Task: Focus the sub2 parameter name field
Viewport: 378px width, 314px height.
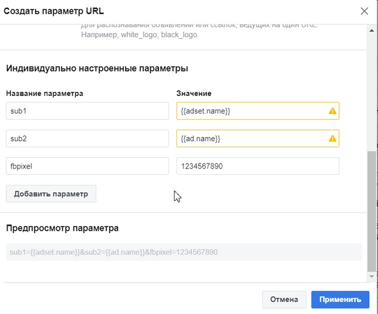Action: 87,139
